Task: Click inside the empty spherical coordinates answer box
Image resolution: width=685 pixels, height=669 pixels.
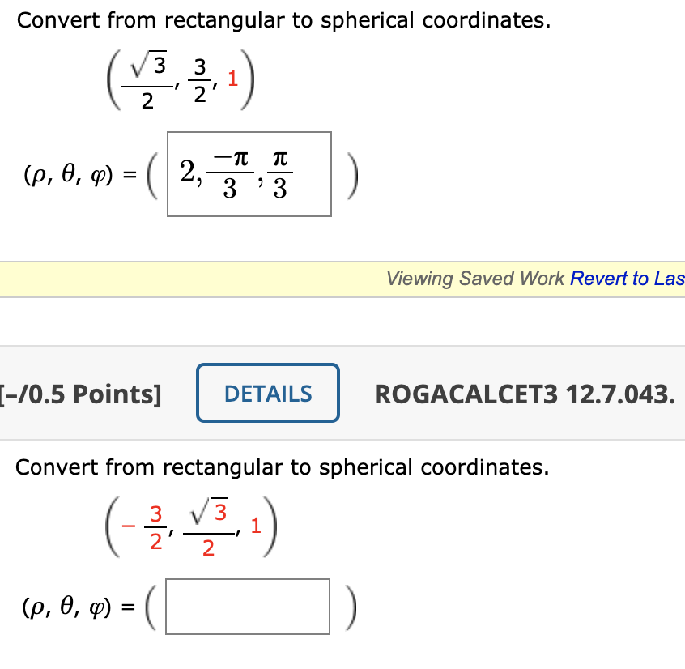Action: click(247, 607)
